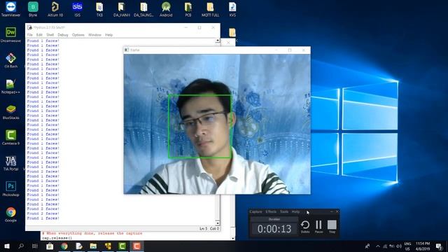Open Google Chrome desktop shortcut

[11, 214]
